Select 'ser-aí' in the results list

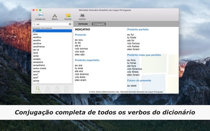click(x=52, y=50)
